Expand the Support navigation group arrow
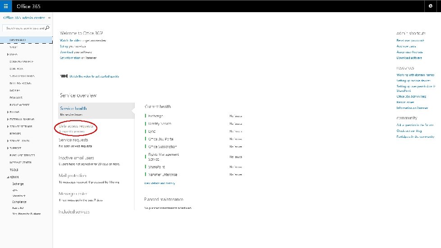The height and width of the screenshot is (248, 441). pos(8,148)
